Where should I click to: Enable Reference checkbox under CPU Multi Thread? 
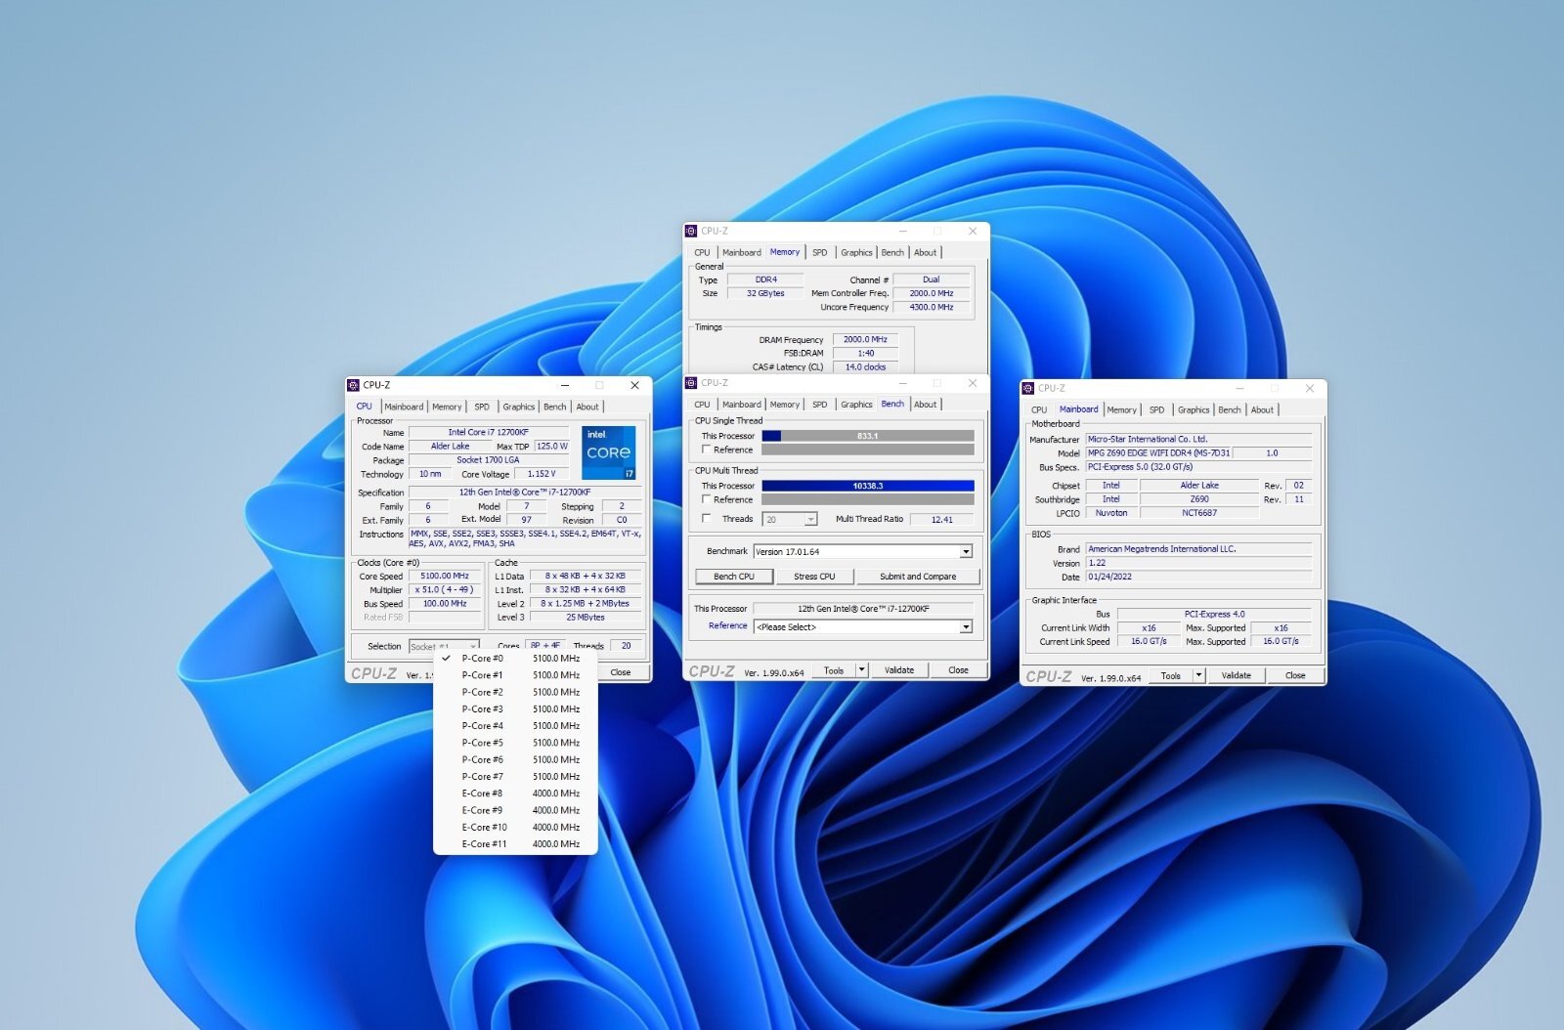click(707, 499)
